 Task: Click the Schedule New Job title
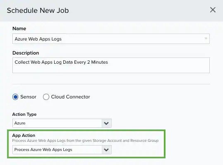pyautogui.click(x=38, y=10)
